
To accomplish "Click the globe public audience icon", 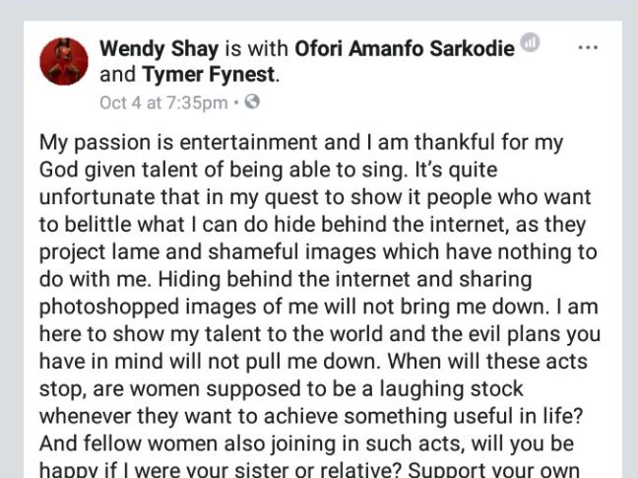I will 251,102.
